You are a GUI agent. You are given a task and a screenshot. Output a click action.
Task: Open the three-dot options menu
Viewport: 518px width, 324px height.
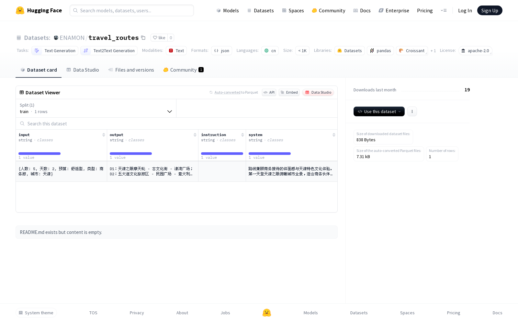(x=412, y=111)
